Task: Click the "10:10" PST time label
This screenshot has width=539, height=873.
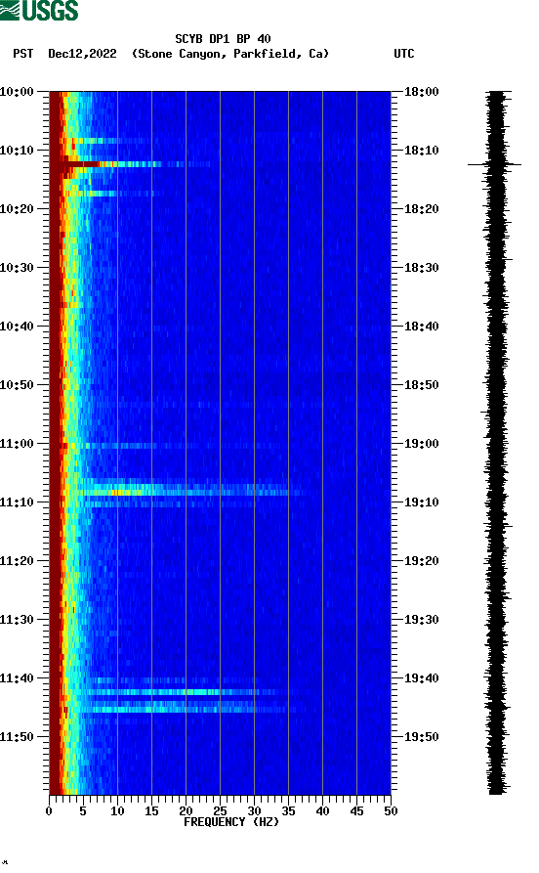Action: pyautogui.click(x=17, y=151)
